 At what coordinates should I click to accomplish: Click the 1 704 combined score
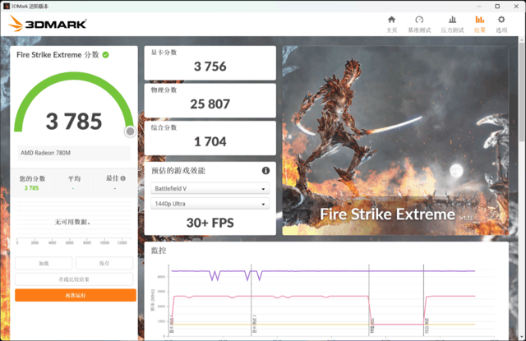coord(210,141)
